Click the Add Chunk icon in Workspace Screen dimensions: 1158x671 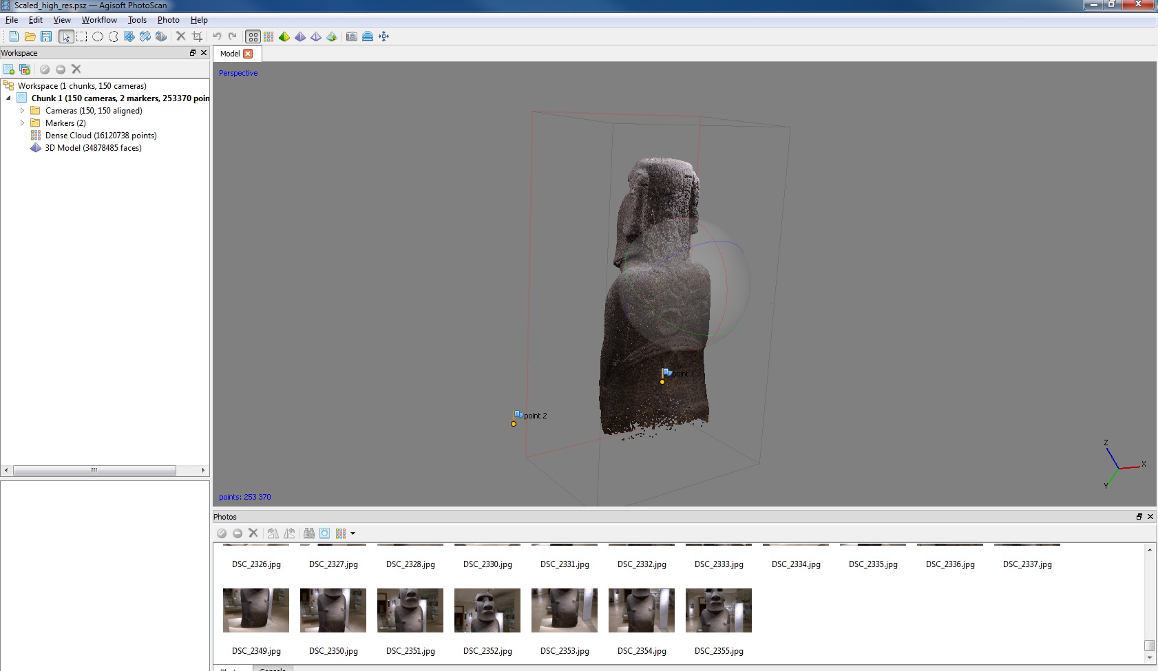coord(9,70)
